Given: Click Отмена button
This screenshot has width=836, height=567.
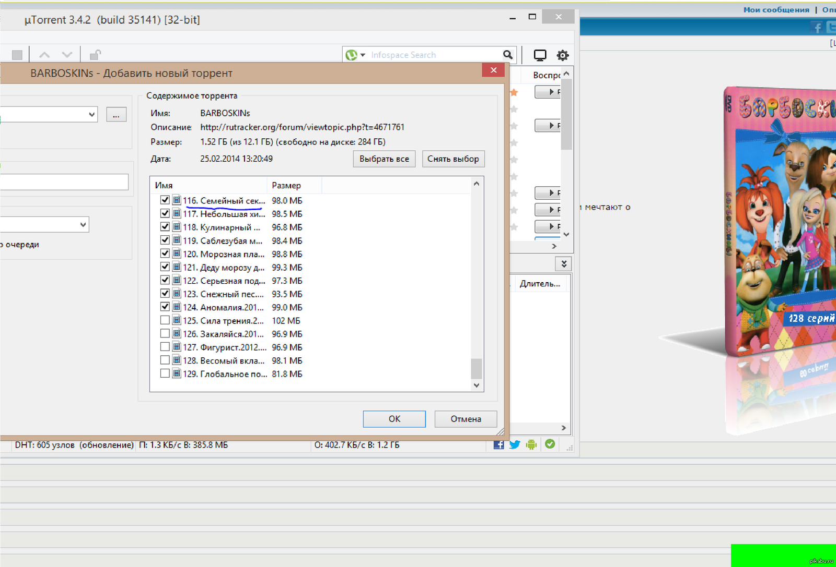Looking at the screenshot, I should (x=466, y=419).
